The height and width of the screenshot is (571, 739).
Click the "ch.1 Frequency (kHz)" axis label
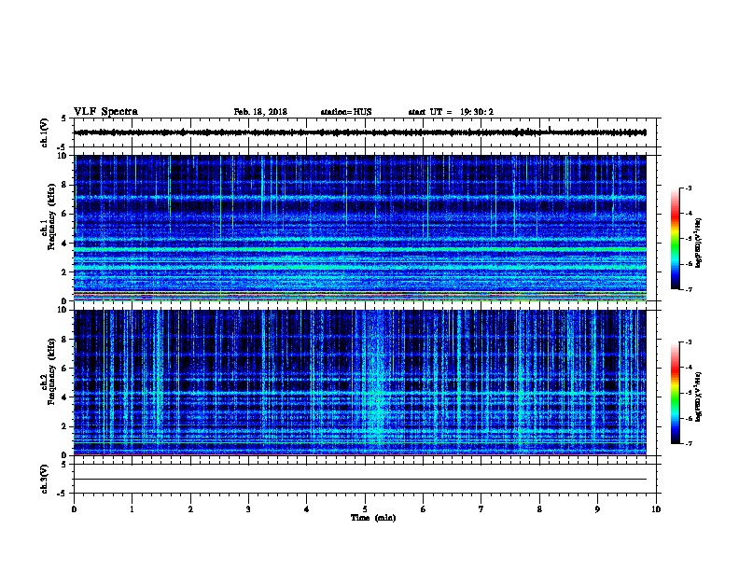tap(50, 216)
